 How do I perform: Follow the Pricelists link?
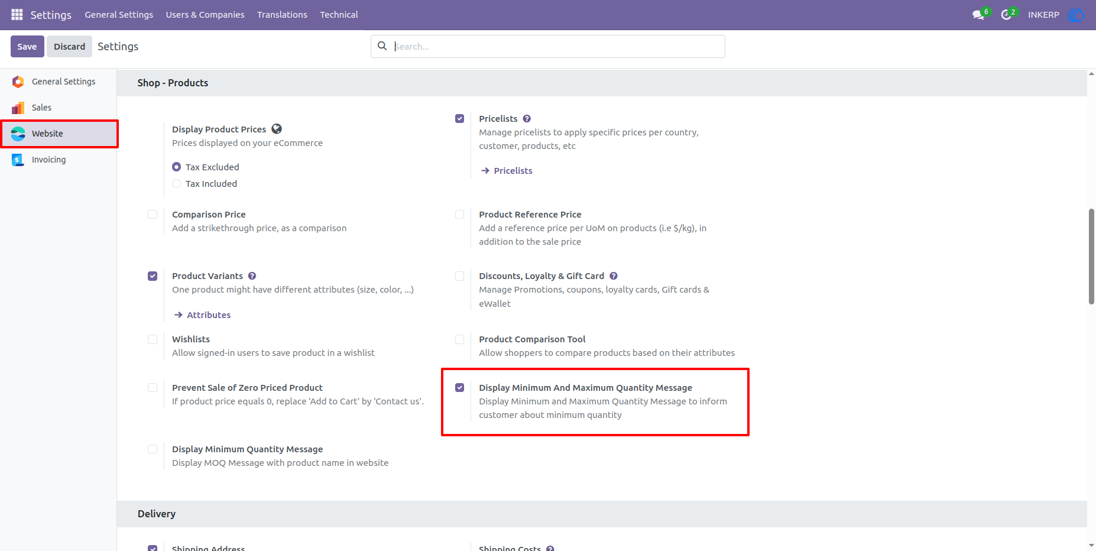click(513, 171)
